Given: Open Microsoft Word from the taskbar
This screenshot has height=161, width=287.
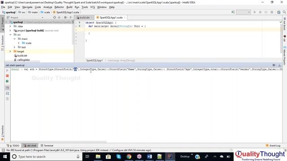Looking at the screenshot, I should pos(149,157).
